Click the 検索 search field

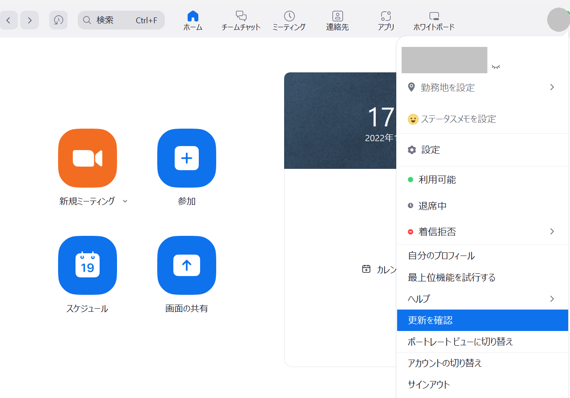coord(121,20)
